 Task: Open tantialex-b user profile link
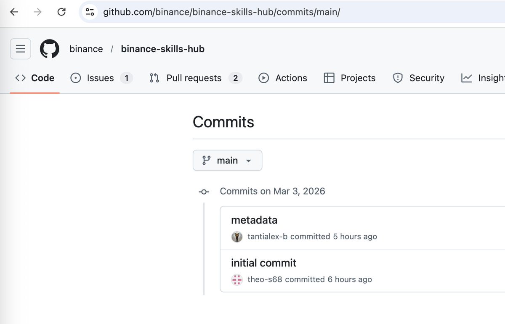268,237
